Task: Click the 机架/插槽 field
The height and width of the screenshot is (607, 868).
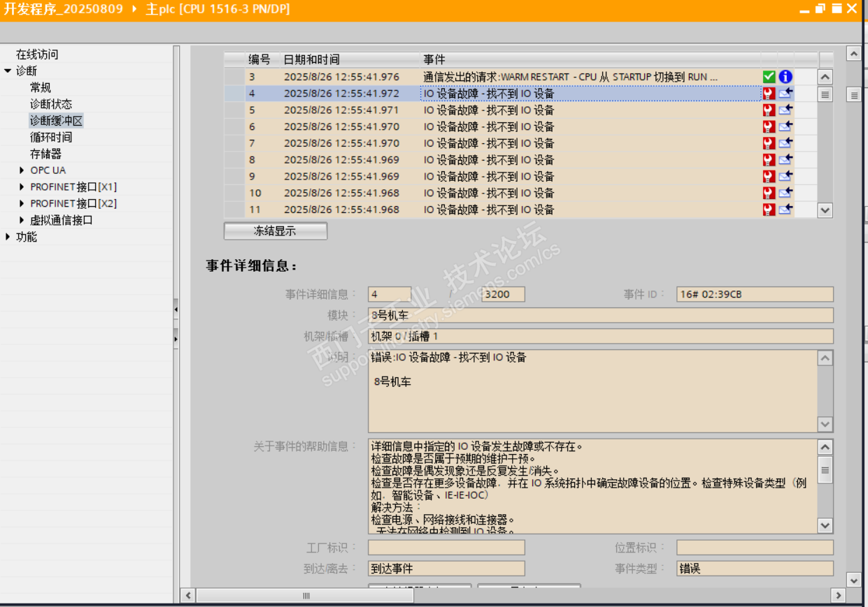Action: 601,336
